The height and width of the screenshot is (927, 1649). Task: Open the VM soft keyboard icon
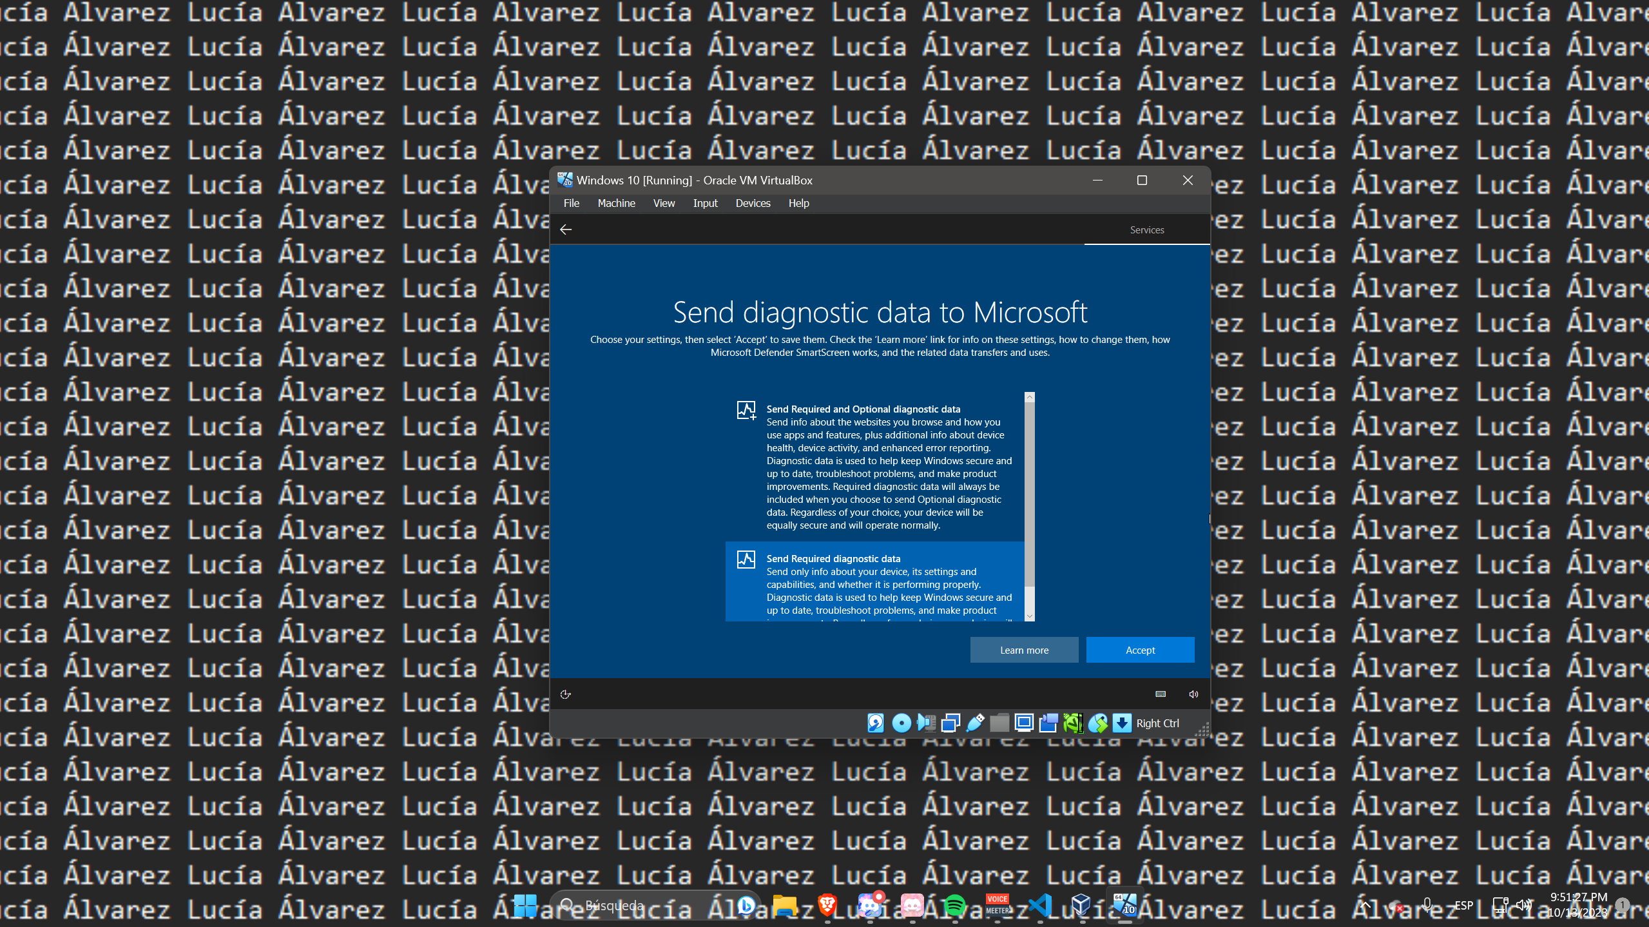click(x=1159, y=694)
